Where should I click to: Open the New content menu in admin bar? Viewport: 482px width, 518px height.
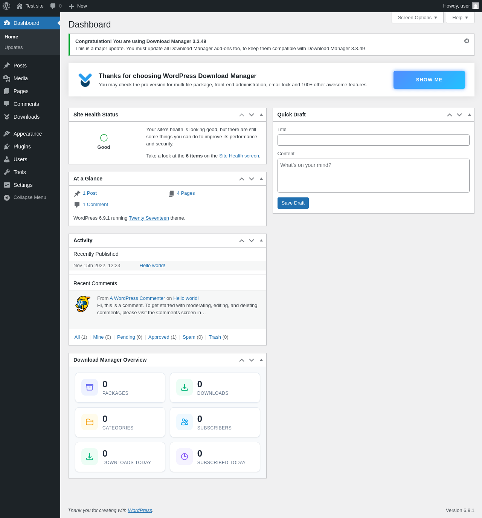[x=78, y=6]
